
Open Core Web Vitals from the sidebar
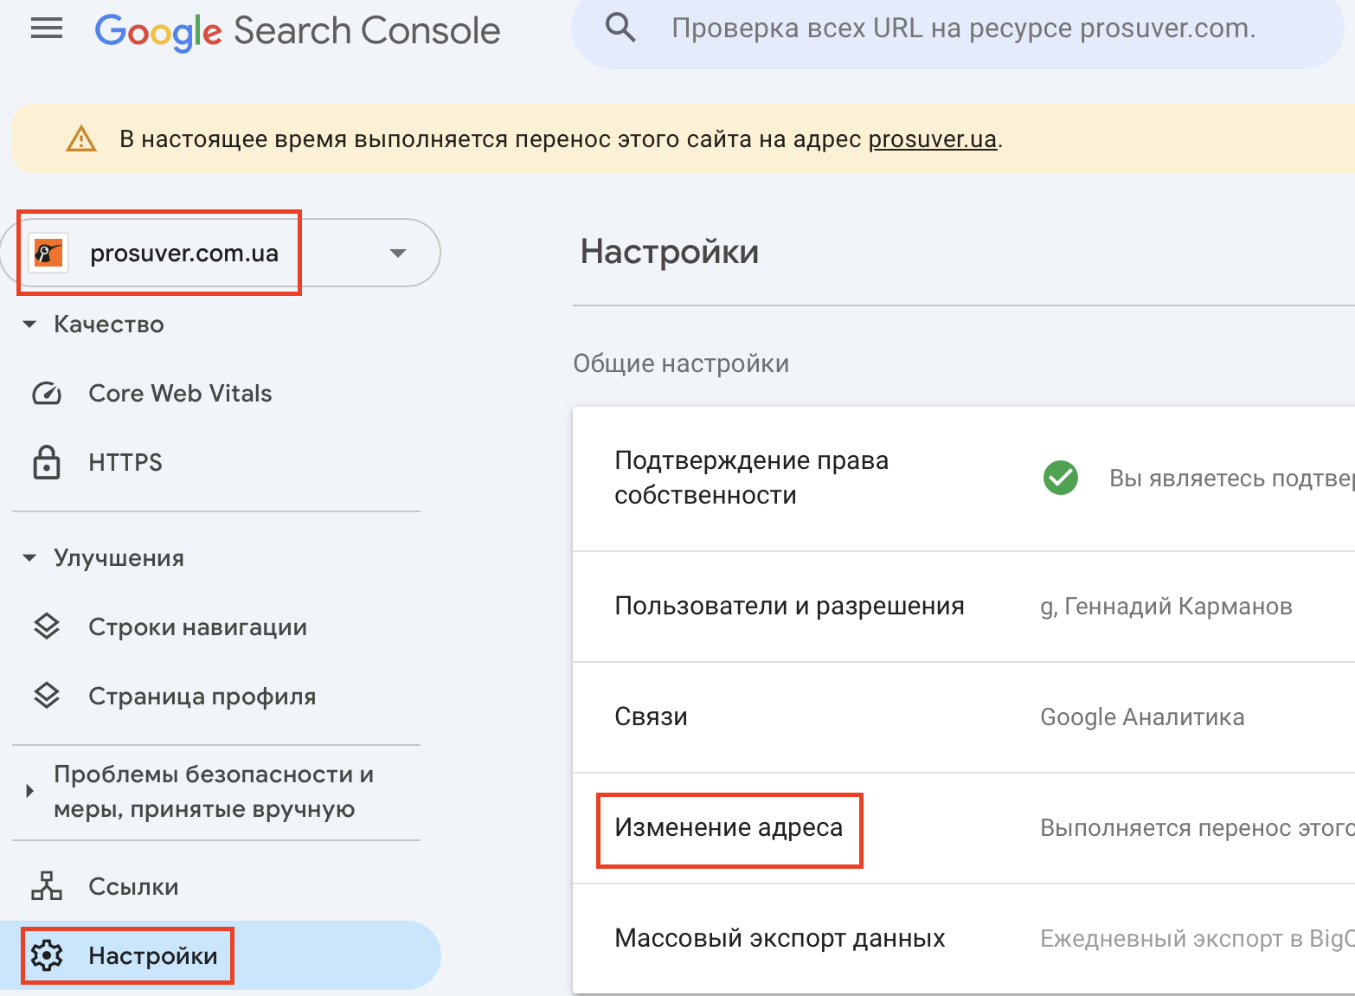[x=179, y=393]
